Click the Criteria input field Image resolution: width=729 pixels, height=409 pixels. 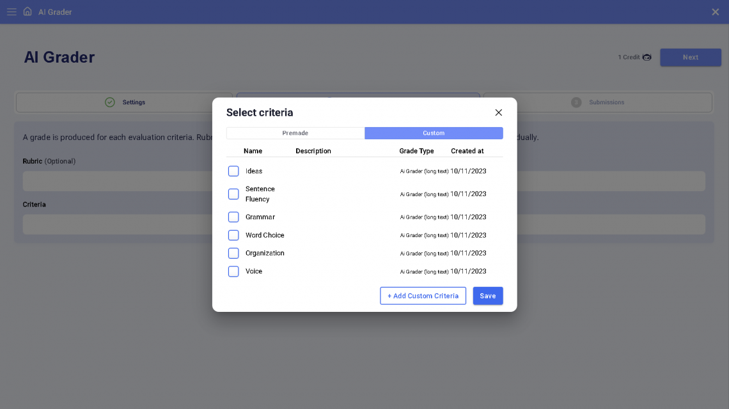pyautogui.click(x=115, y=224)
